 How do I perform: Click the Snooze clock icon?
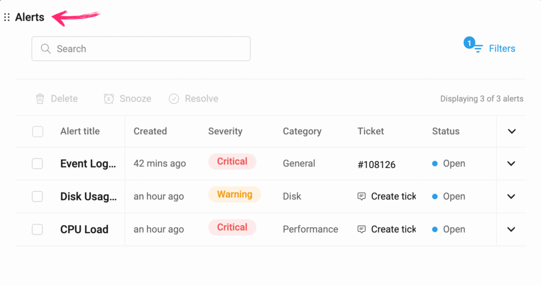(x=109, y=99)
